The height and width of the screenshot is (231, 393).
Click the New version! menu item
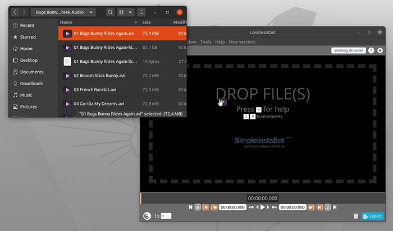(x=242, y=42)
